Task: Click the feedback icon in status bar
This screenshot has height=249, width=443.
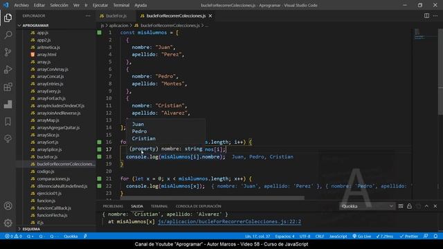Action: point(426,237)
